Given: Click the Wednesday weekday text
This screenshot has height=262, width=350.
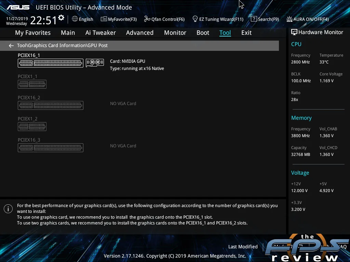Looking at the screenshot, I should pyautogui.click(x=16, y=24).
